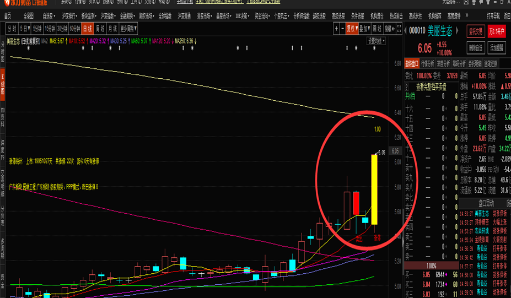Toggle fullscreen chart icon
Image resolution: width=511 pixels, height=298 pixels.
pos(399,29)
